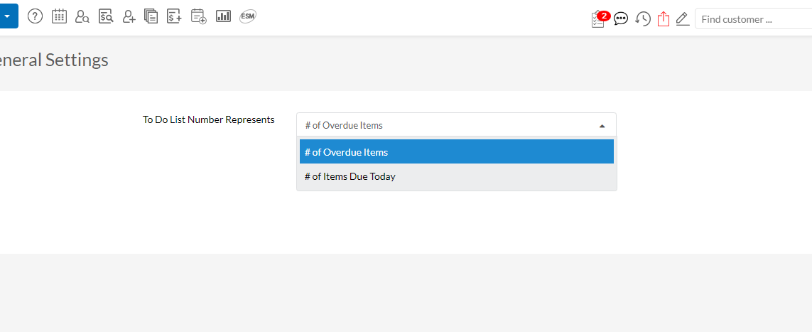
Task: Click the add invoice dollar-plus icon
Action: point(174,16)
